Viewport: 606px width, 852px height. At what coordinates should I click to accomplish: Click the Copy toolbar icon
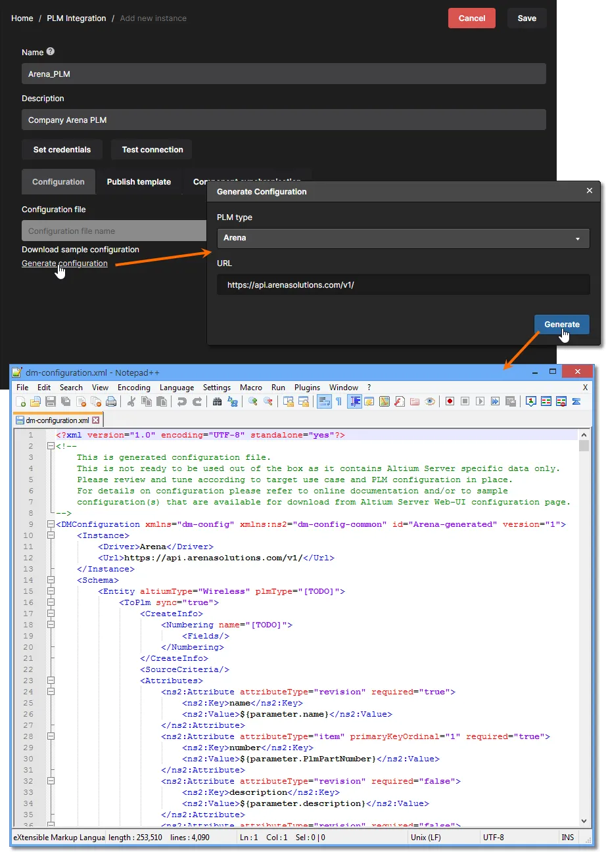[x=146, y=401]
